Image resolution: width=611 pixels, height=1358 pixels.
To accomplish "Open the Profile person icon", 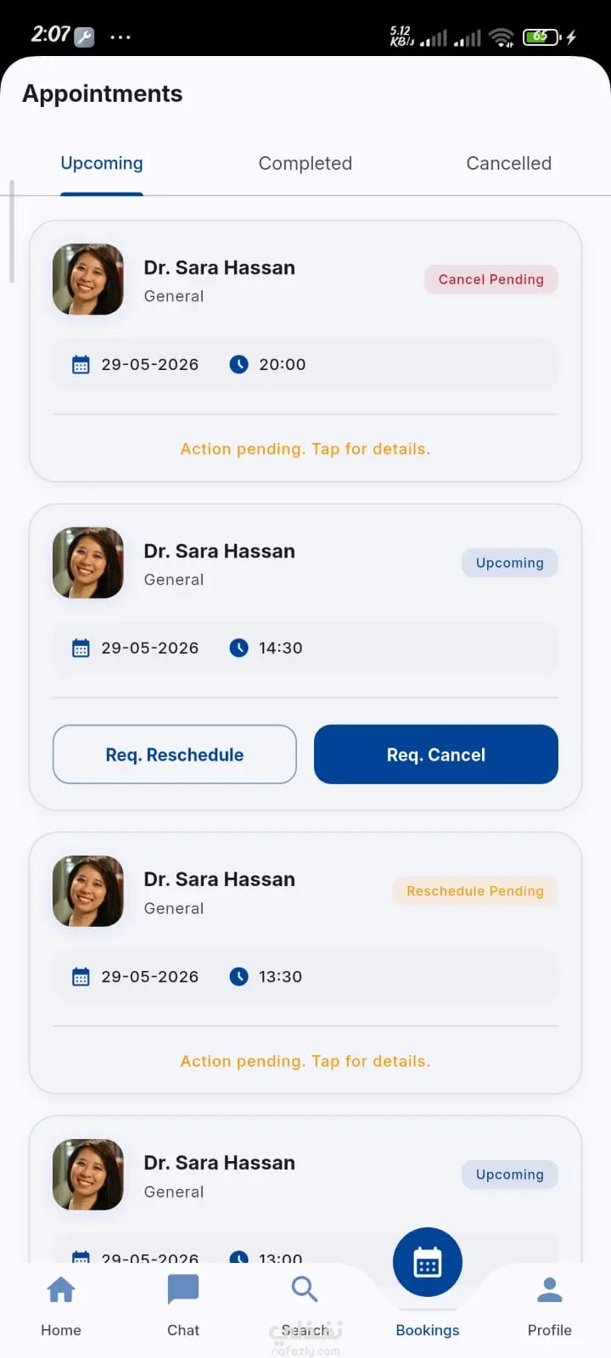I will (550, 1290).
